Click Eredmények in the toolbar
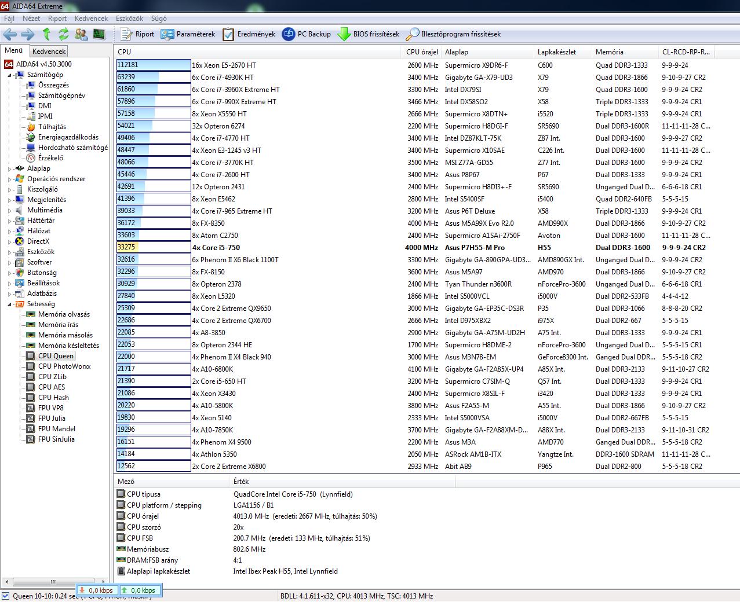Image resolution: width=740 pixels, height=602 pixels. click(x=249, y=34)
